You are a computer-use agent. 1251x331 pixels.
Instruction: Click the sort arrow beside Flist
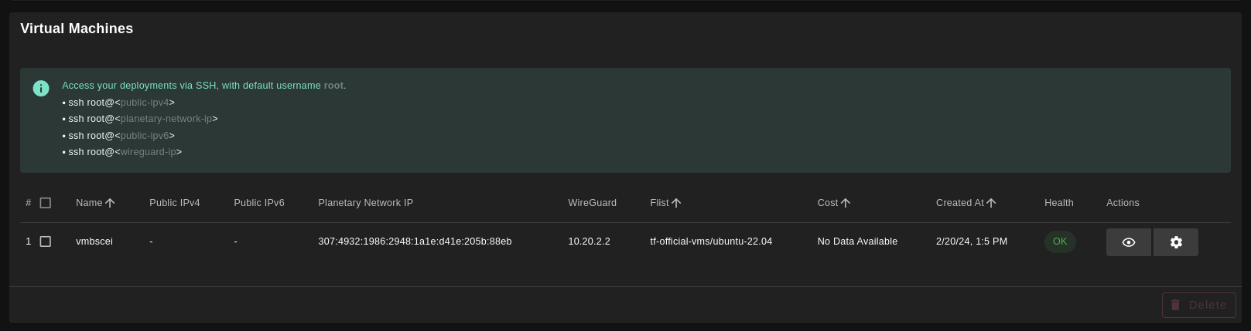676,203
